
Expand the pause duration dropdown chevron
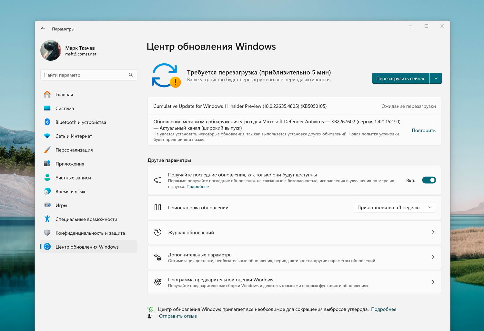(x=430, y=207)
